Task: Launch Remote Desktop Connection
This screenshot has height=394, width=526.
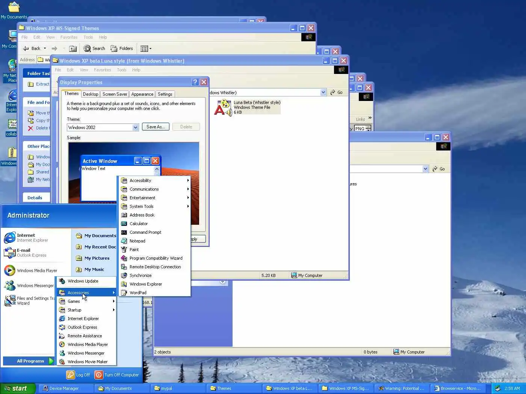Action: pyautogui.click(x=154, y=267)
